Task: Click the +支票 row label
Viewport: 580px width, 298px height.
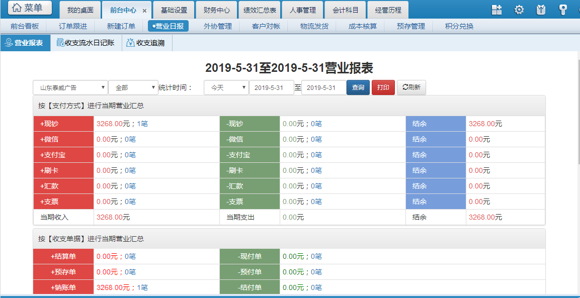Action: tap(63, 202)
